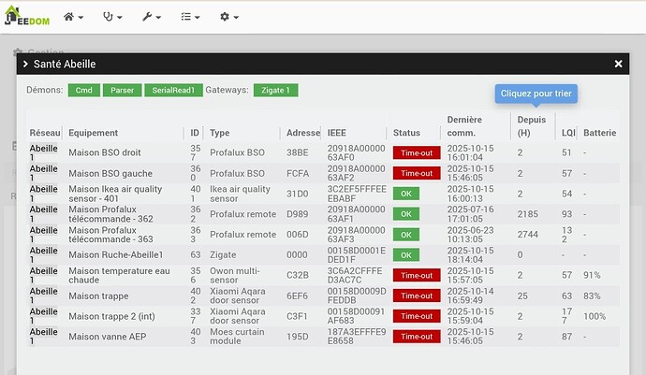Sort by Depuis (H) column
Image resolution: width=646 pixels, height=375 pixels.
click(532, 126)
